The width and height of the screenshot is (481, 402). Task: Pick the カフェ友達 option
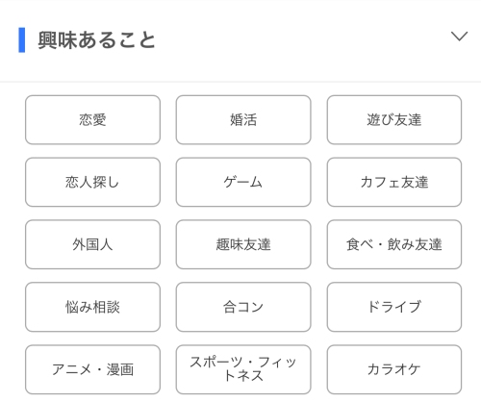point(394,182)
